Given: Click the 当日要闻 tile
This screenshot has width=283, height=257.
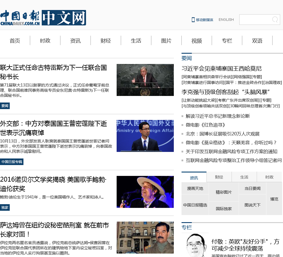Looking at the screenshot, I should pyautogui.click(x=252, y=188).
